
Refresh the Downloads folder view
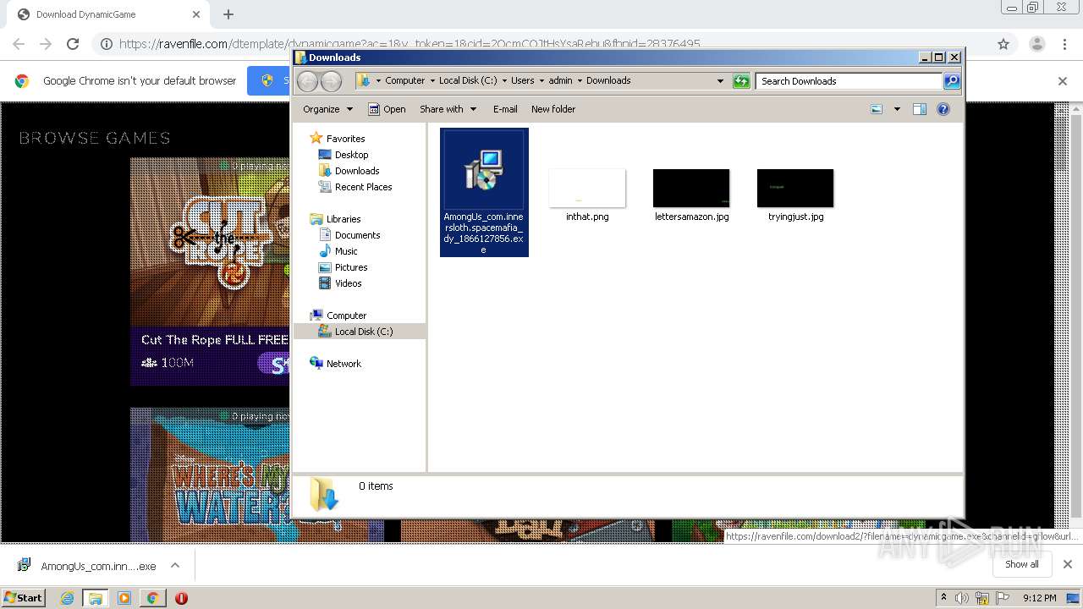[x=741, y=81]
